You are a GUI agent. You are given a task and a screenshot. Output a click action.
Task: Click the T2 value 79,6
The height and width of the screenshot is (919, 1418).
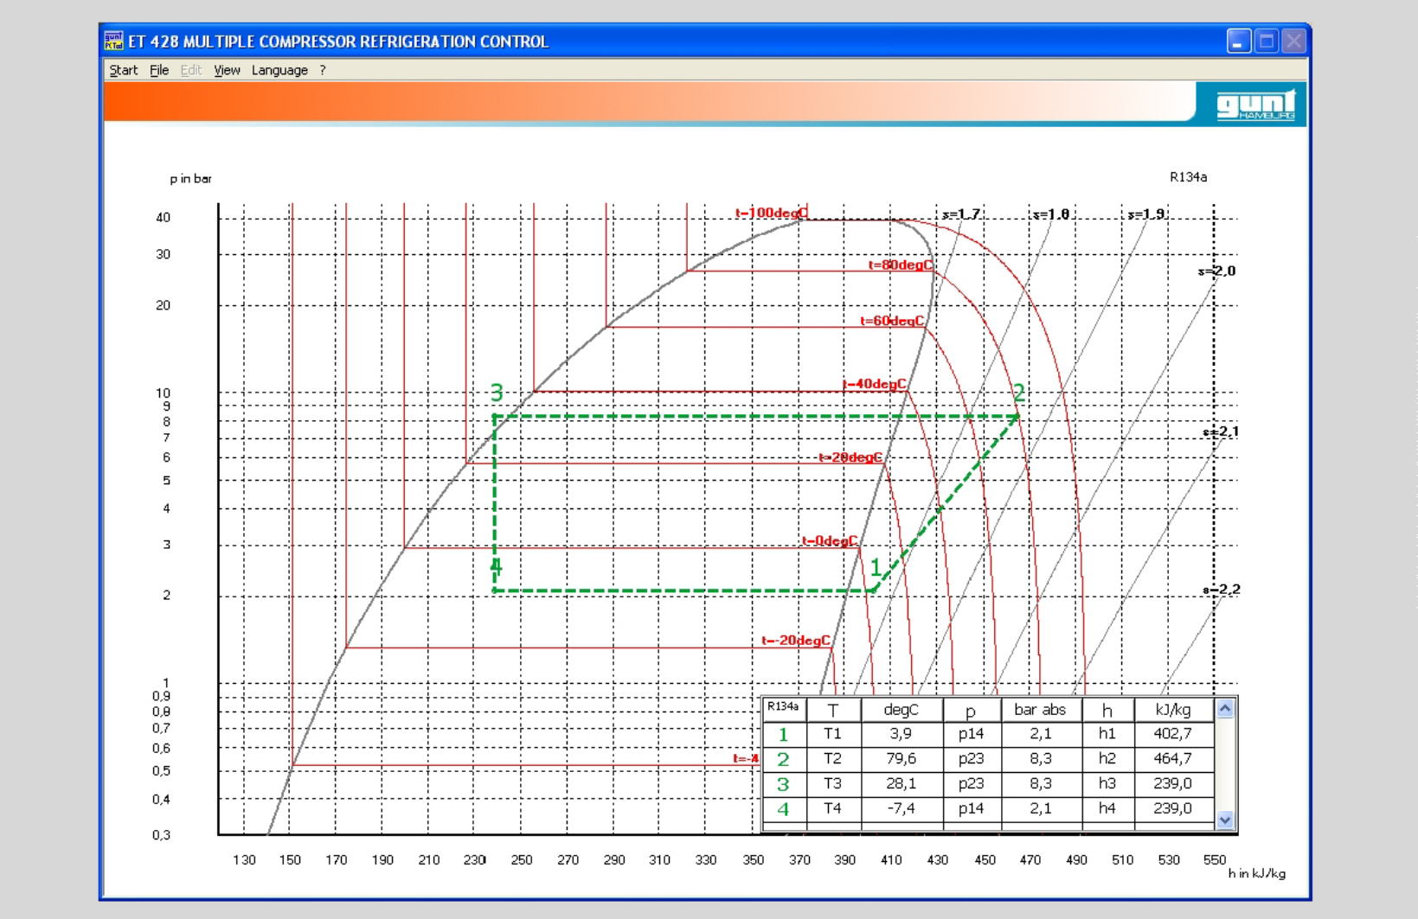pyautogui.click(x=901, y=759)
